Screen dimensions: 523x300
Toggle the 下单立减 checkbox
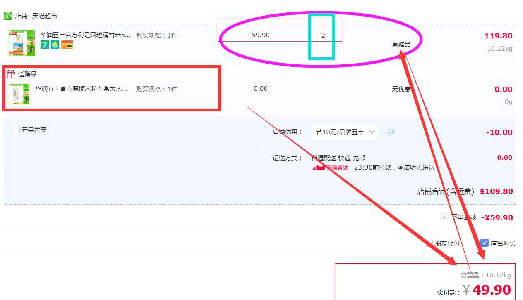pyautogui.click(x=444, y=217)
